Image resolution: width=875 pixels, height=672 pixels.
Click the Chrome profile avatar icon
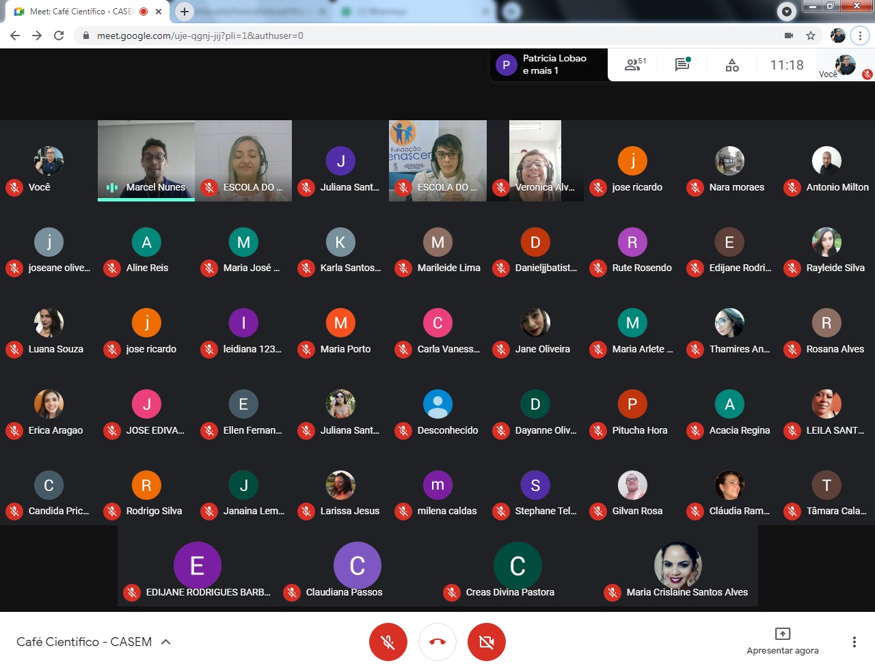pyautogui.click(x=837, y=36)
